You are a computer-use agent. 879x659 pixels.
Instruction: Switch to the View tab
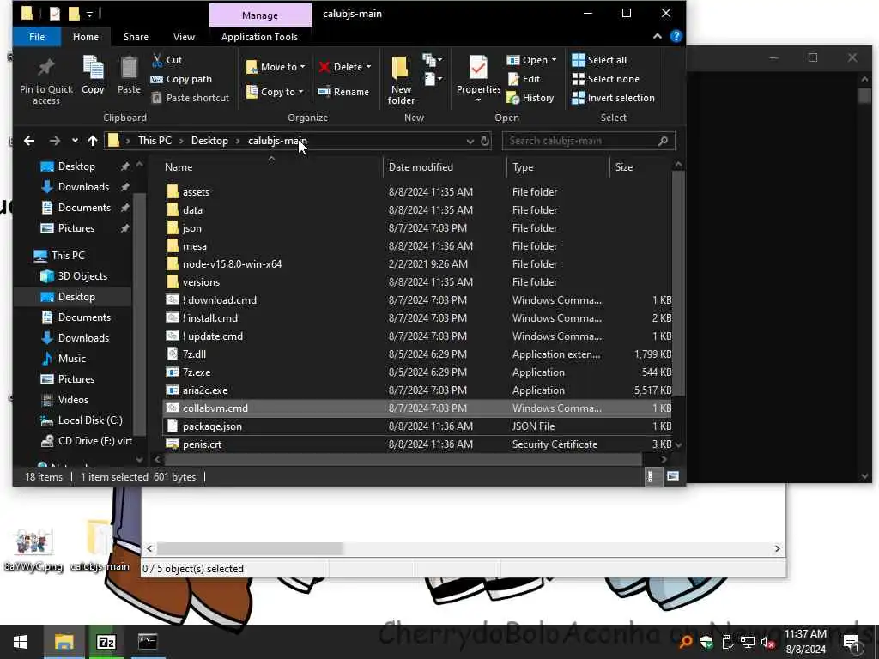point(184,37)
